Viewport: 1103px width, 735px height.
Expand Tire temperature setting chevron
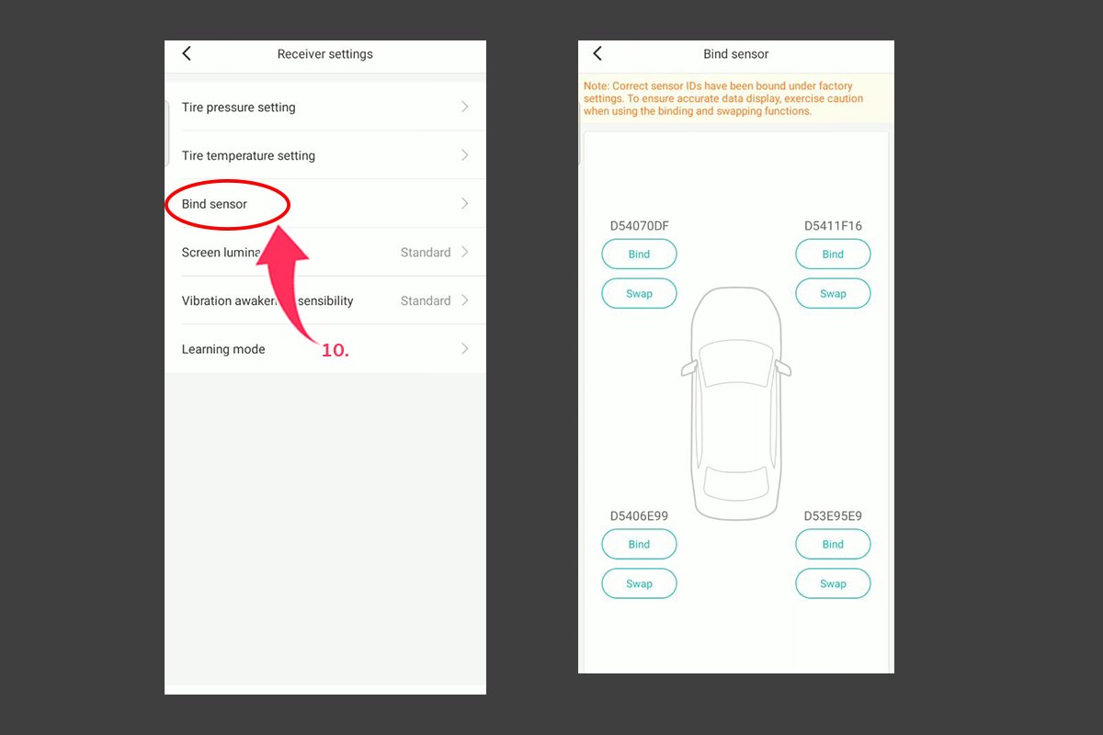(464, 156)
